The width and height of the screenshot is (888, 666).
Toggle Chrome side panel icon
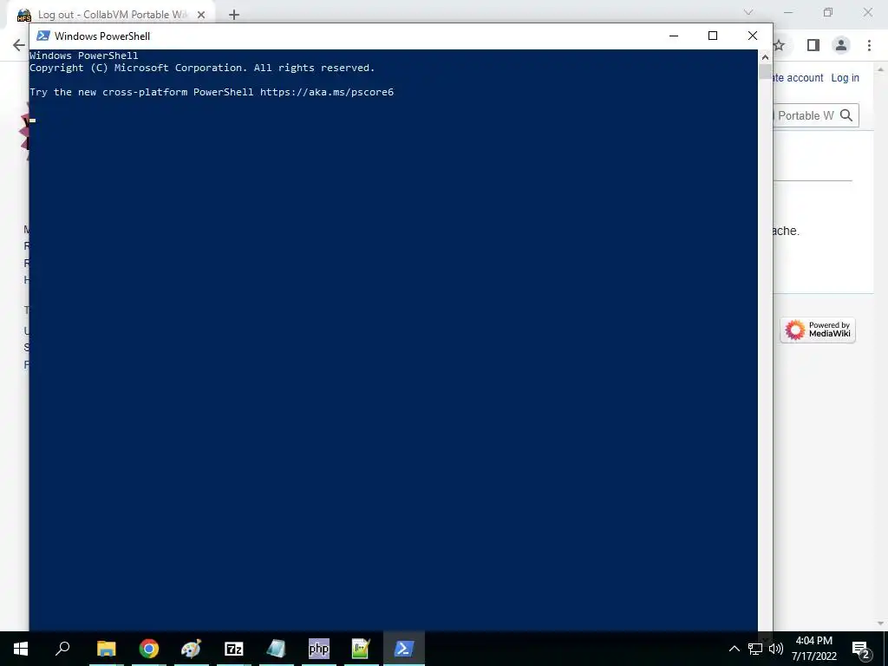(813, 45)
